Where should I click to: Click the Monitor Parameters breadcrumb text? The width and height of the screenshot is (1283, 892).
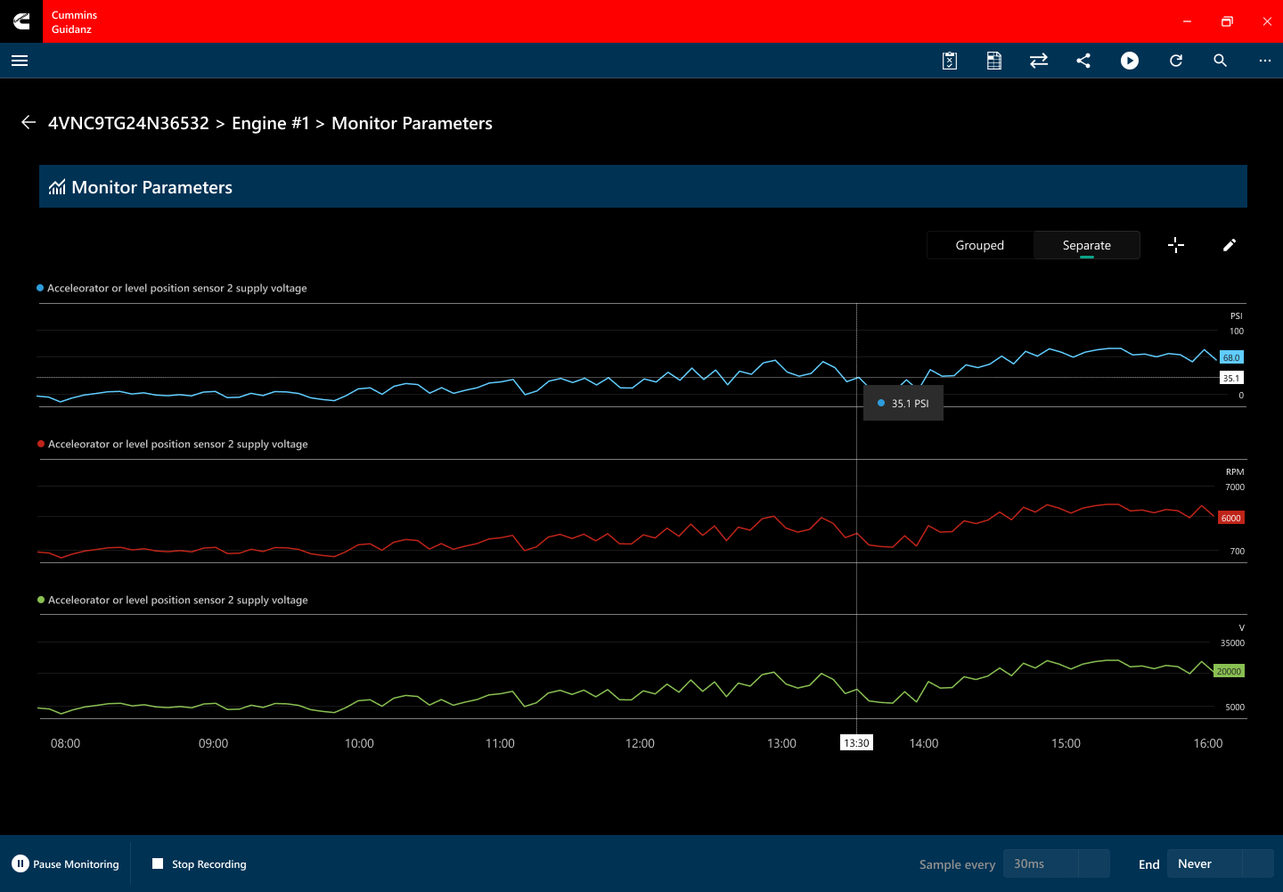tap(412, 123)
